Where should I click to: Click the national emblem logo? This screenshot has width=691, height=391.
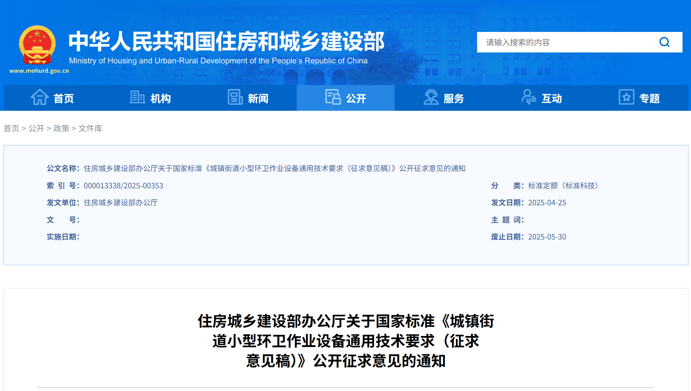[x=38, y=45]
